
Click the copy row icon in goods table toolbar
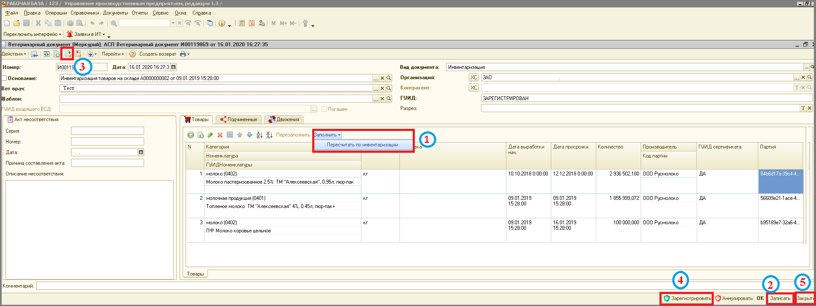201,135
